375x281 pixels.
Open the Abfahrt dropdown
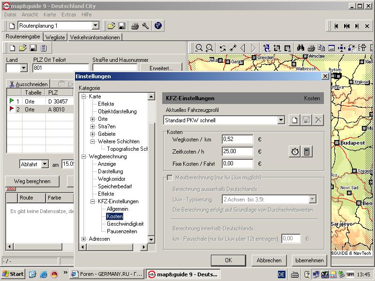click(x=45, y=164)
